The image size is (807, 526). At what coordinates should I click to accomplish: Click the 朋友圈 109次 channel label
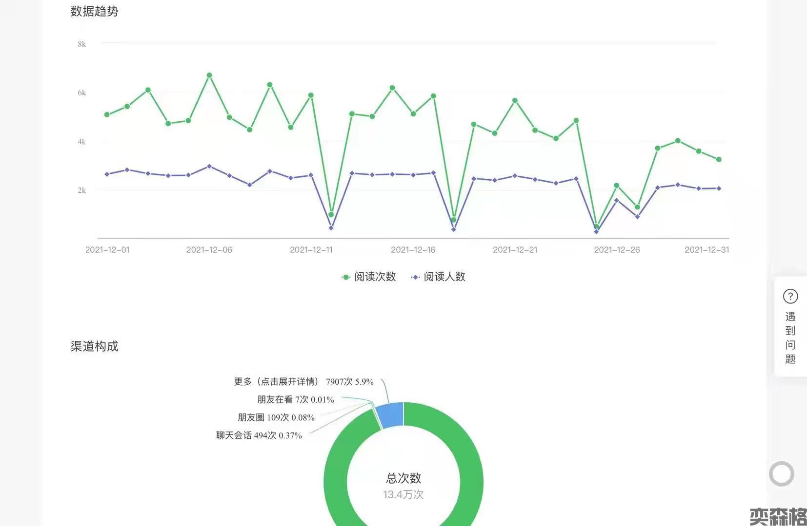pos(276,417)
